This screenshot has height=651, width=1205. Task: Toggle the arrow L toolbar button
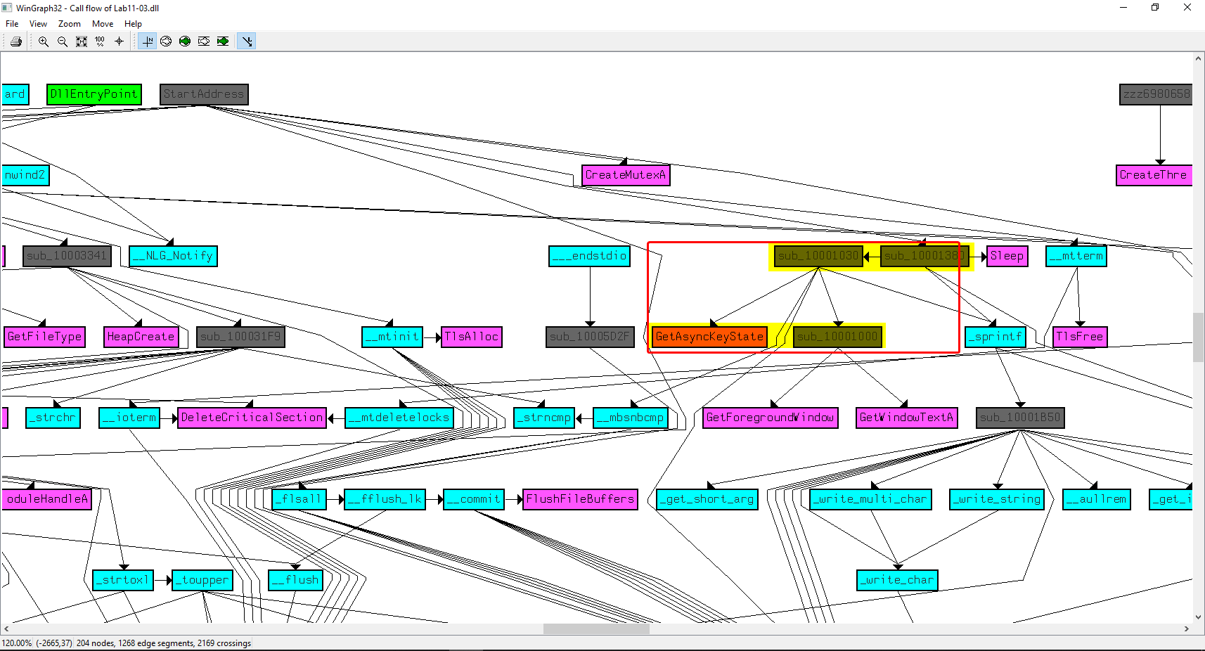247,41
